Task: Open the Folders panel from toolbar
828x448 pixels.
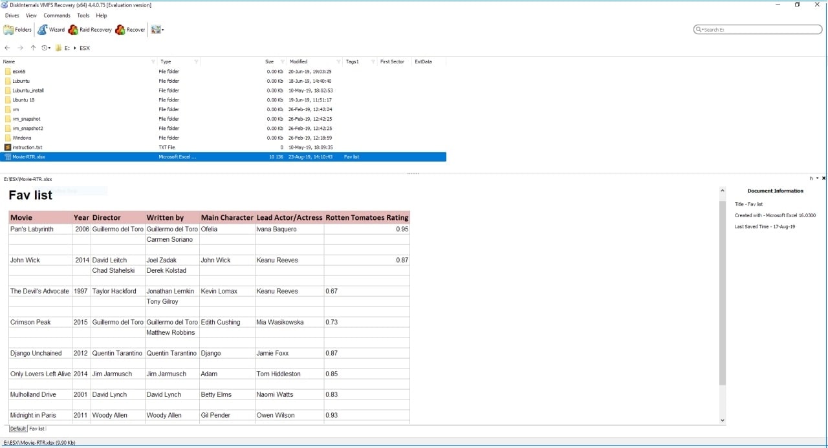Action: coord(17,30)
